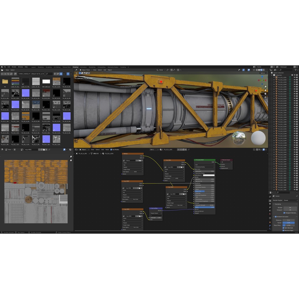Open Global transform orientation dropdown

[x=161, y=70]
